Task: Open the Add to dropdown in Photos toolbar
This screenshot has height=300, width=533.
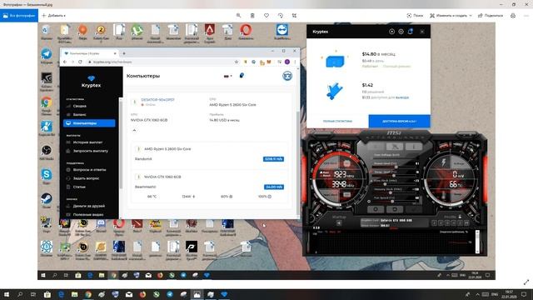Action: click(53, 16)
